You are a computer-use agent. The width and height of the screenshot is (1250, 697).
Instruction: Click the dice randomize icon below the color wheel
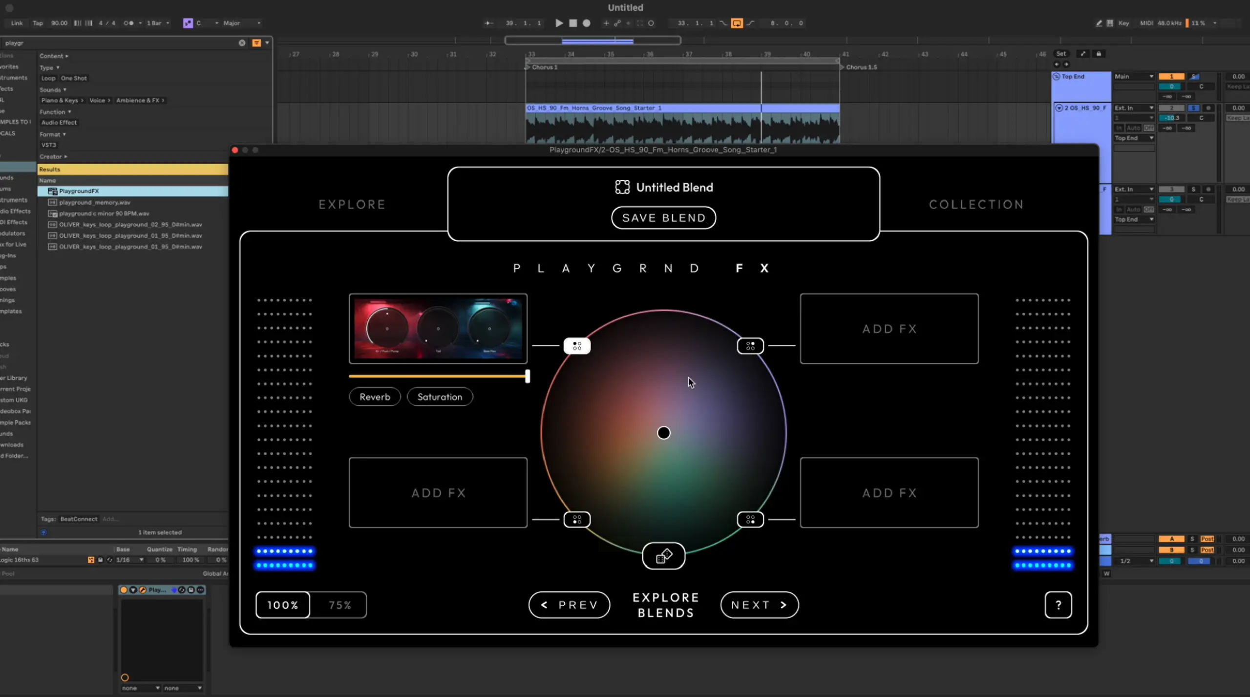[663, 556]
